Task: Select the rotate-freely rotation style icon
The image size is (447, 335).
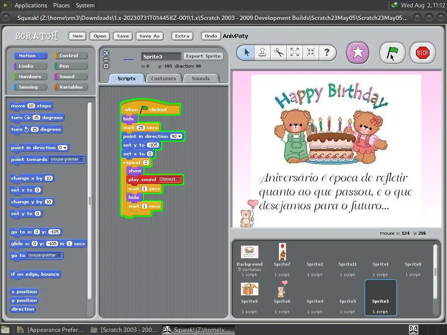Action: pyautogui.click(x=106, y=53)
